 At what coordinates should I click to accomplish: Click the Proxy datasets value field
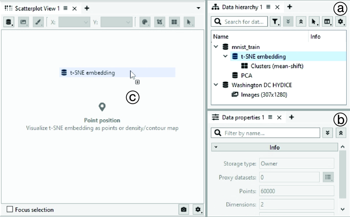(x=289, y=177)
